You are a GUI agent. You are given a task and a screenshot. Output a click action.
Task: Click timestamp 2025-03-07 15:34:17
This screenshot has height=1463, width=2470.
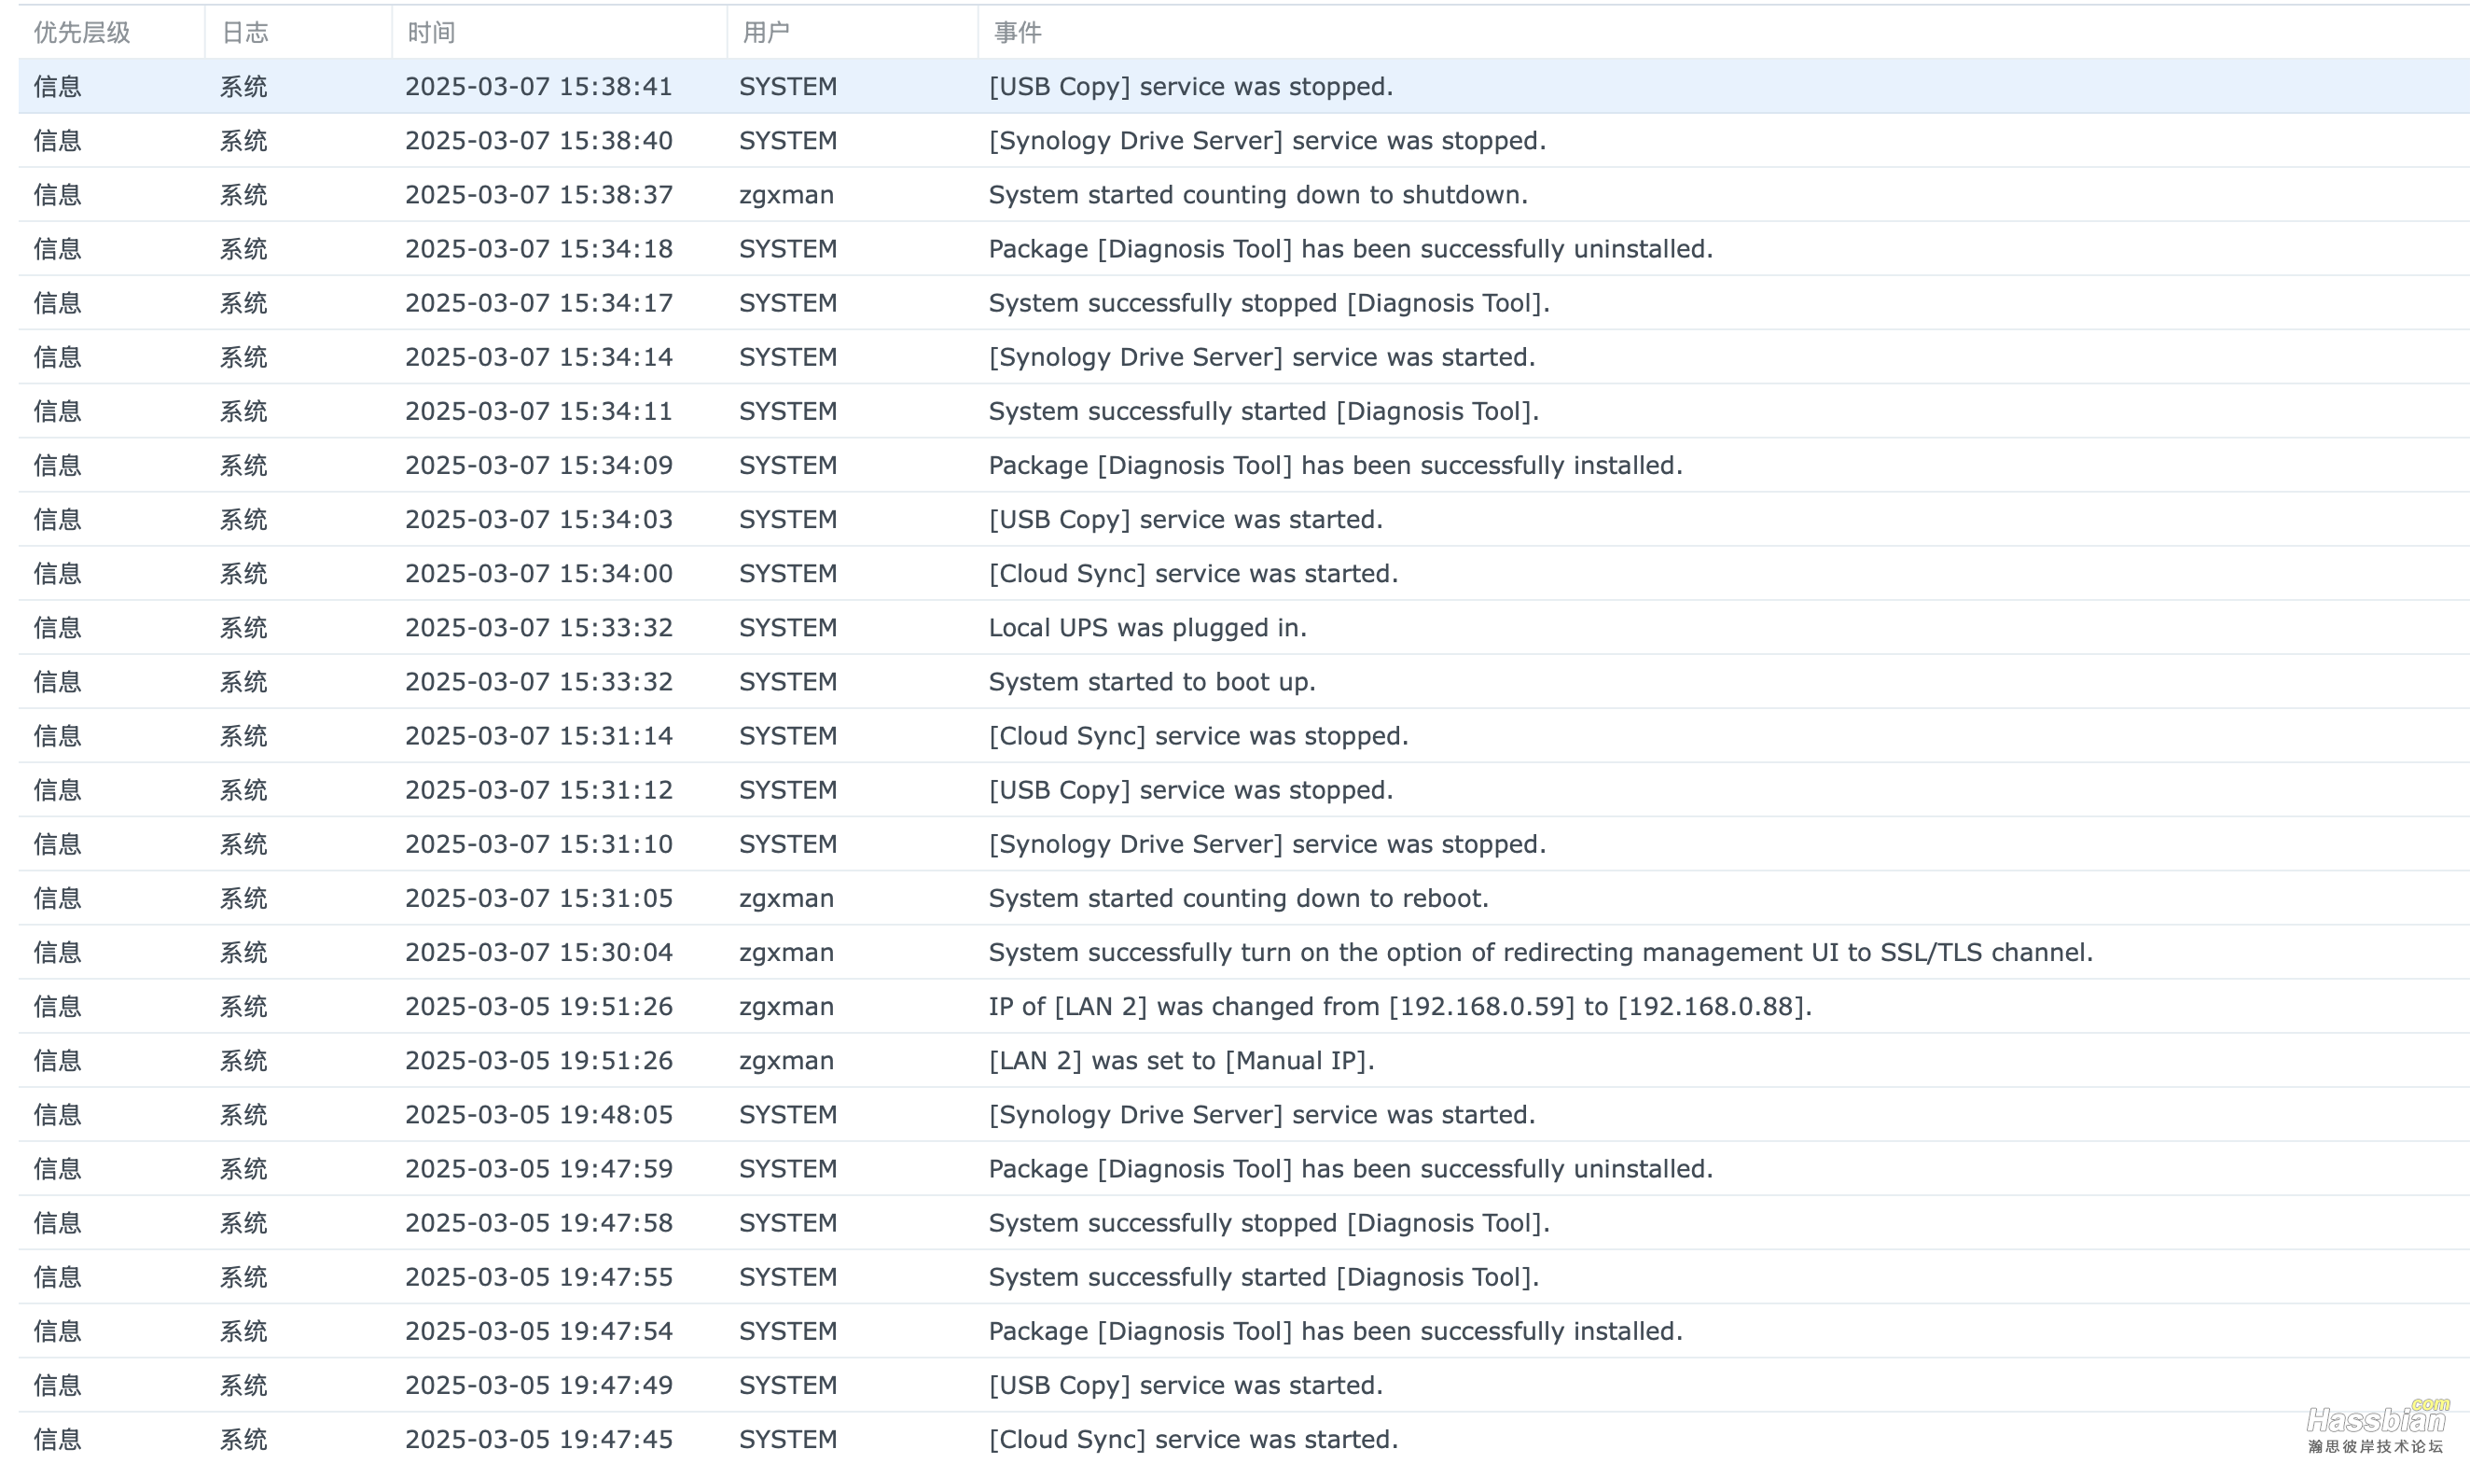pyautogui.click(x=538, y=303)
